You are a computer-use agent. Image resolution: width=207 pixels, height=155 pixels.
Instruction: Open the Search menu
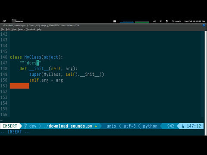click(x=22, y=29)
